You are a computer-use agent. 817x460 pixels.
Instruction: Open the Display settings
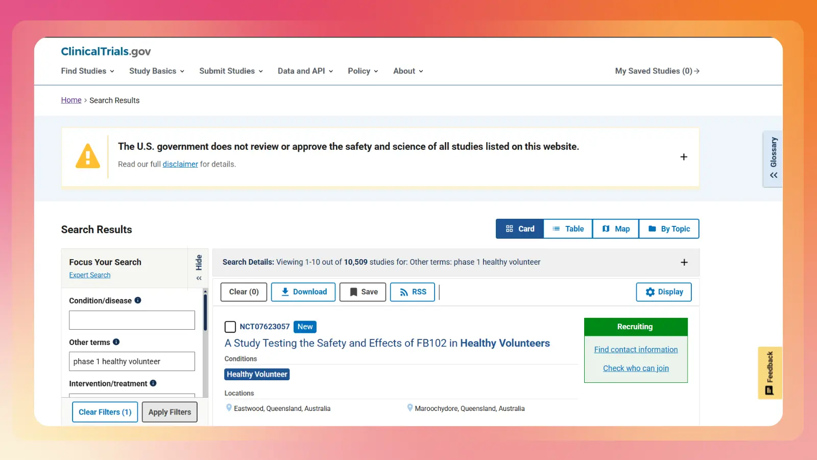coord(664,292)
